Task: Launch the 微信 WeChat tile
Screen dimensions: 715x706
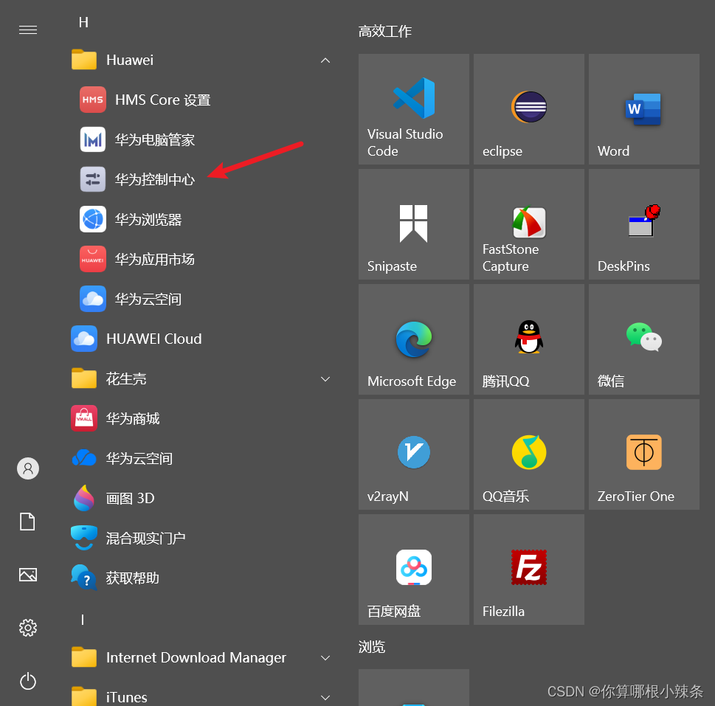Action: pos(644,339)
